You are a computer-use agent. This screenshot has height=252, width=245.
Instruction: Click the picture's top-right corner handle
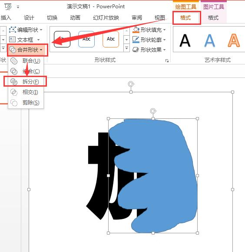click(233, 92)
